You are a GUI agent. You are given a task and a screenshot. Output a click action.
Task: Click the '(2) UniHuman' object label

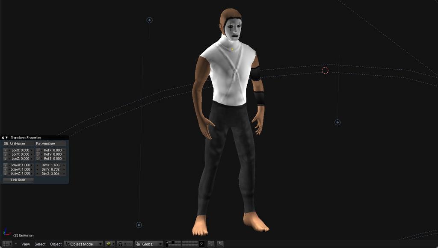coord(24,236)
